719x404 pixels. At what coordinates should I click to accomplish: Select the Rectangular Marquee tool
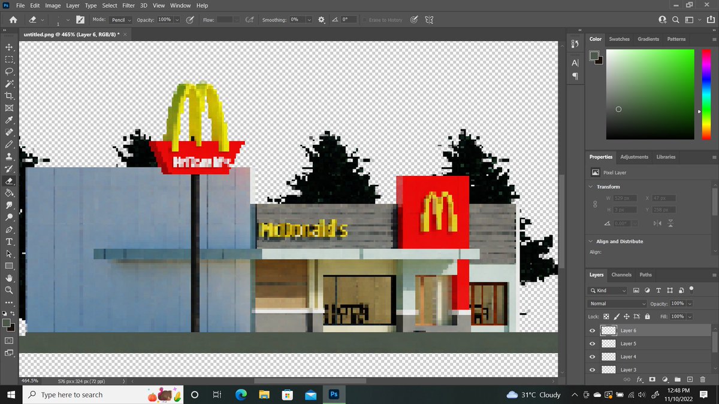(9, 59)
